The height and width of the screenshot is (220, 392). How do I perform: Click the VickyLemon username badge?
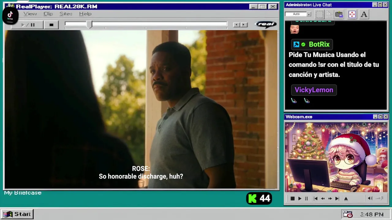click(x=314, y=90)
